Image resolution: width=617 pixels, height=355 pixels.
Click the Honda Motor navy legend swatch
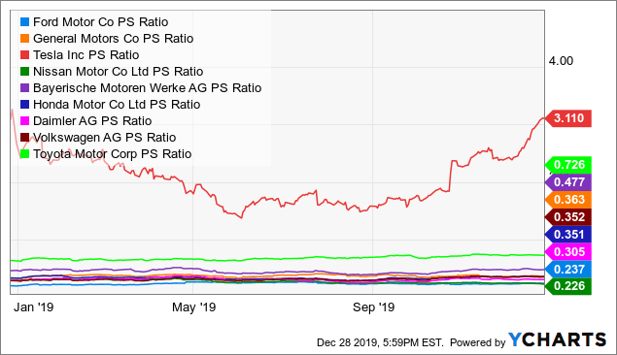coord(25,105)
